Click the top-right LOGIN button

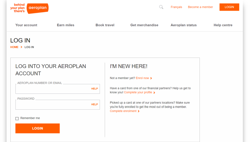[229, 7]
